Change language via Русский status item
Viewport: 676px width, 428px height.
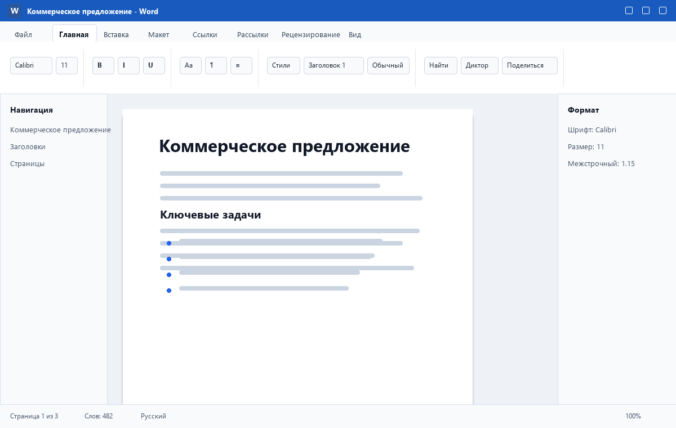click(x=153, y=416)
